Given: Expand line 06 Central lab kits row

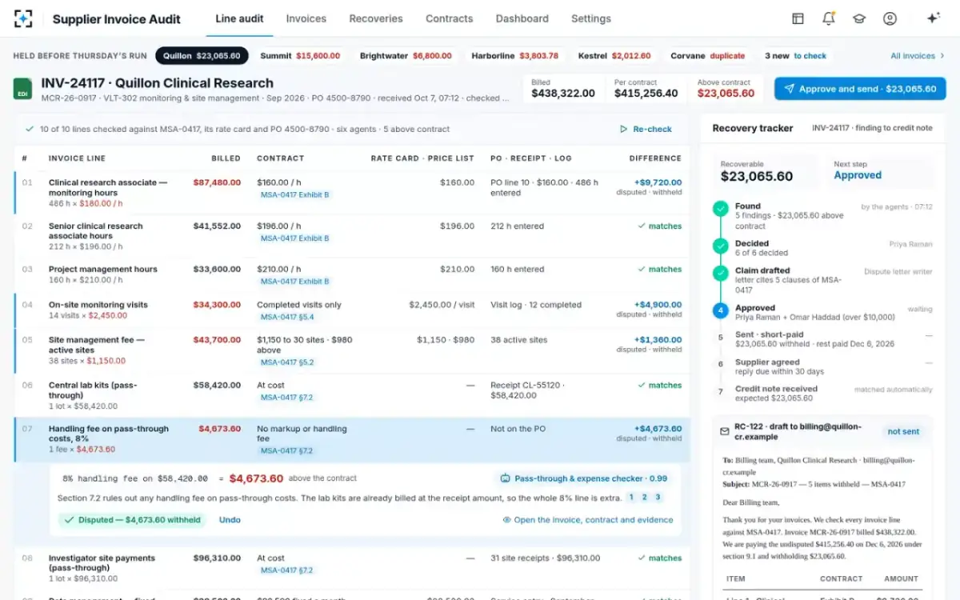Looking at the screenshot, I should click(x=352, y=395).
